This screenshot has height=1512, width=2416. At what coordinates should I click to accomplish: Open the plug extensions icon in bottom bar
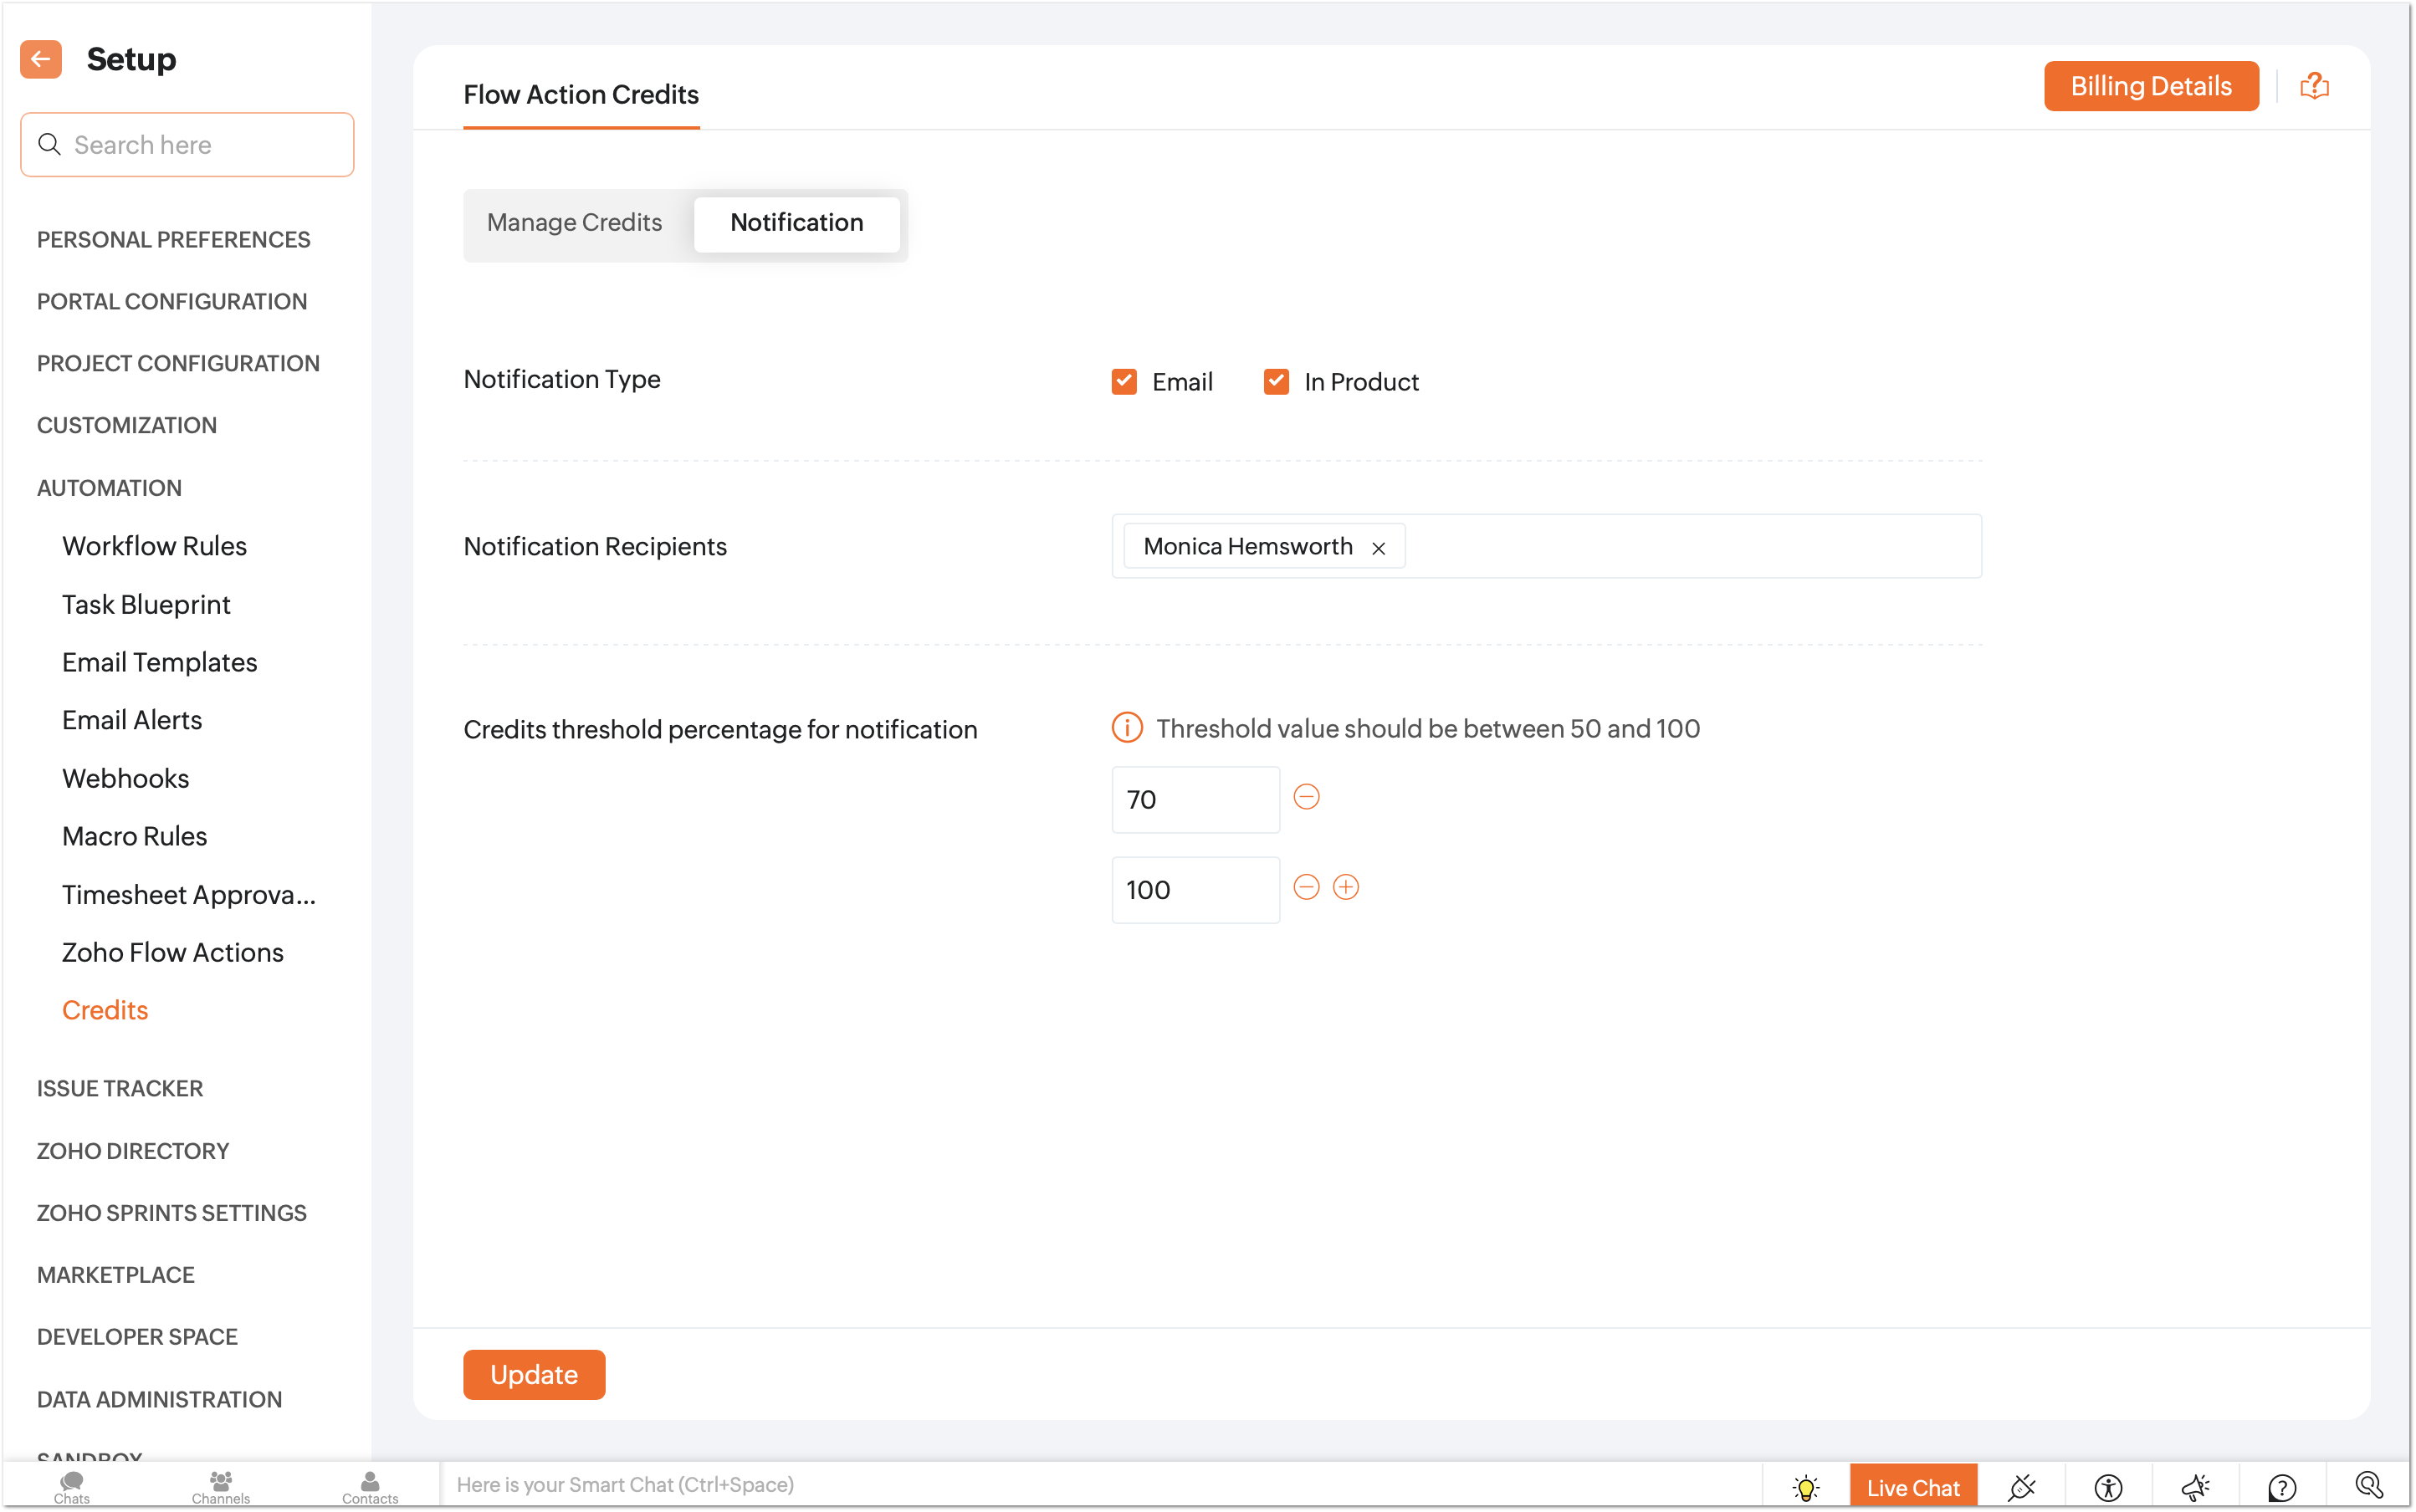[x=2022, y=1487]
